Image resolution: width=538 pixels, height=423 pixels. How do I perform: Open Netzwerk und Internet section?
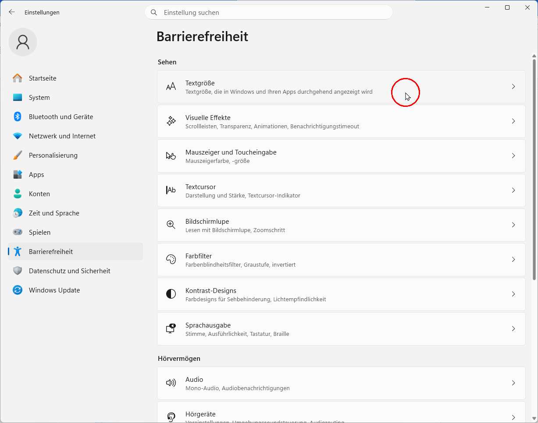[x=75, y=136]
